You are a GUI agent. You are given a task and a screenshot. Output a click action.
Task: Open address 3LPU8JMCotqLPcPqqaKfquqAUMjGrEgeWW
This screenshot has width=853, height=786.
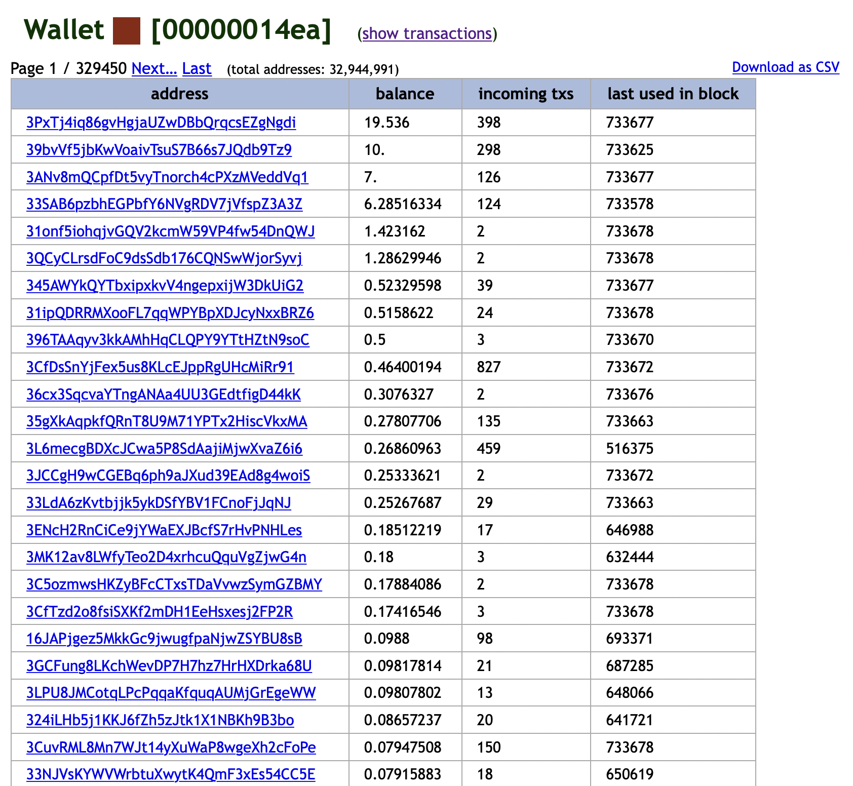[171, 693]
